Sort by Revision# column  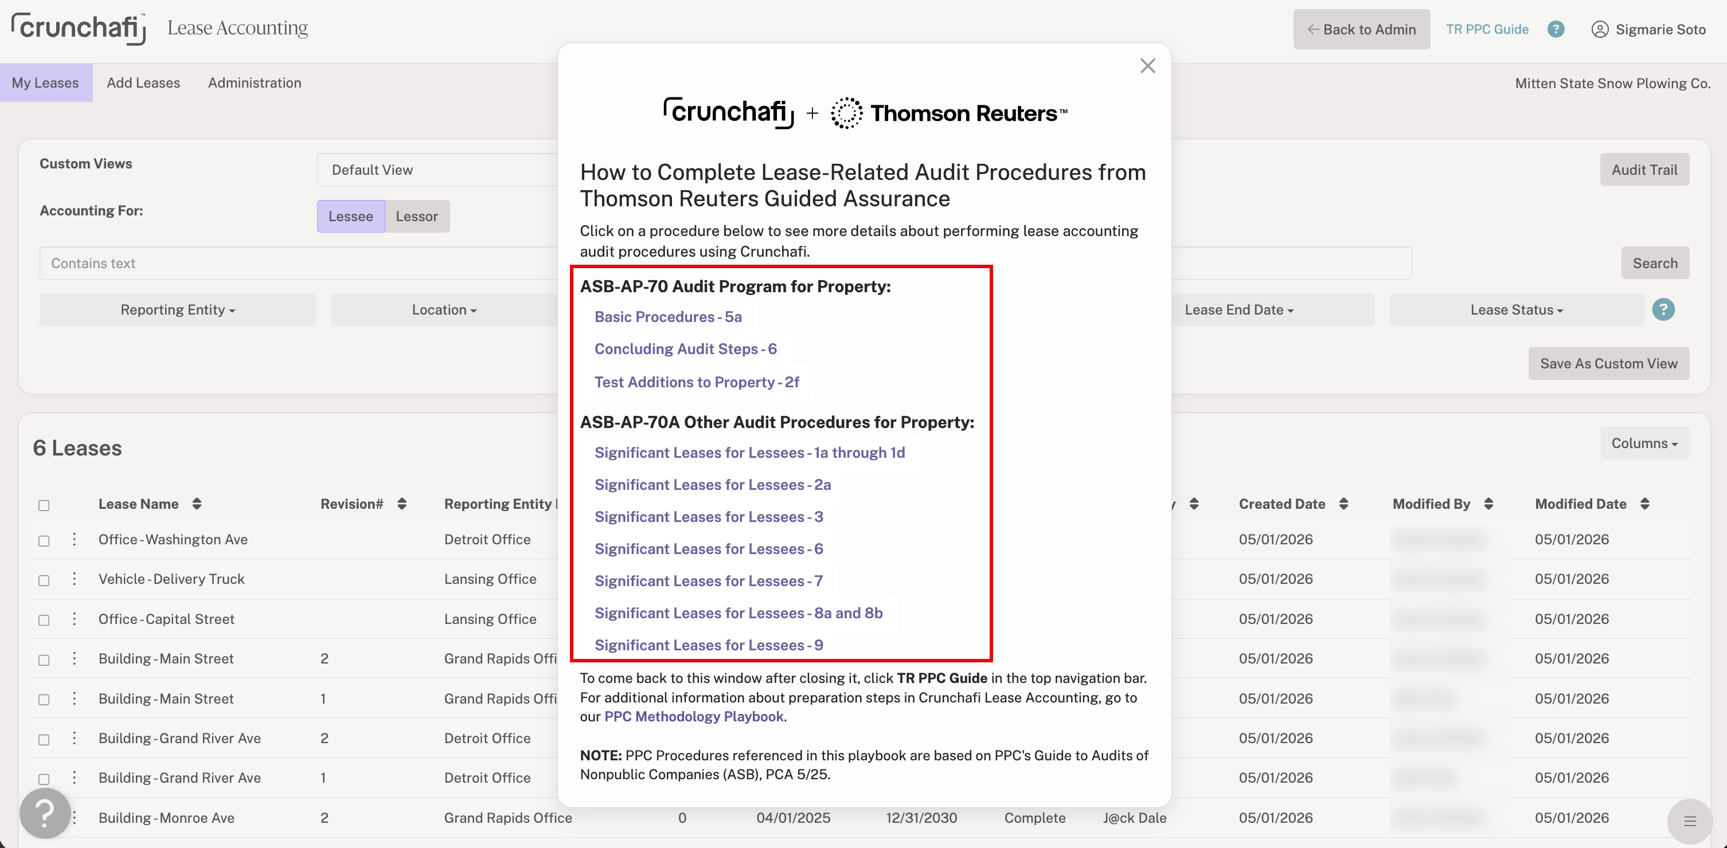tap(401, 504)
